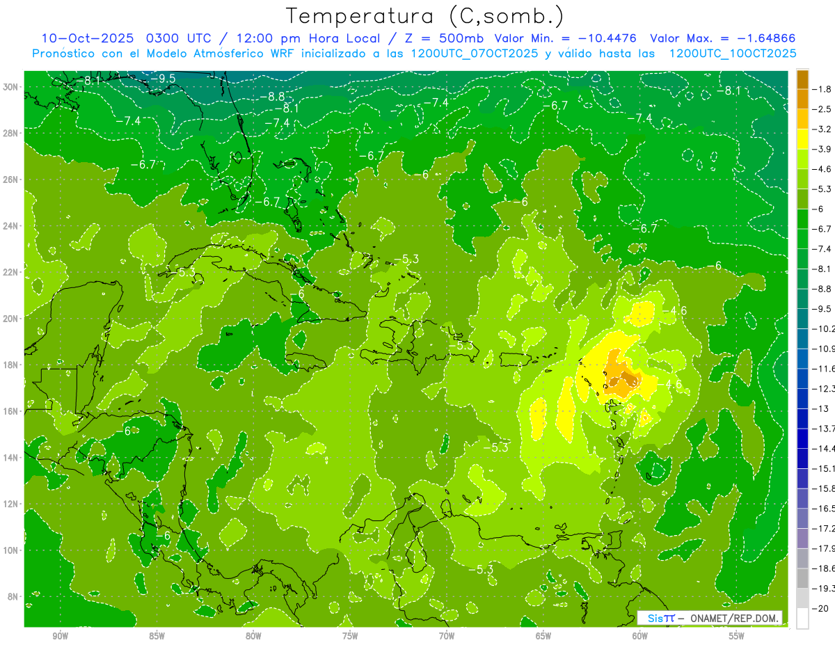
Task: Click the "-14.4" colorbar label
Action: point(825,449)
